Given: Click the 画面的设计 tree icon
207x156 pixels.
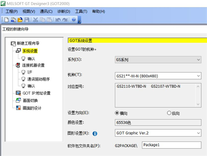Looking at the screenshot, I should coord(18,108).
